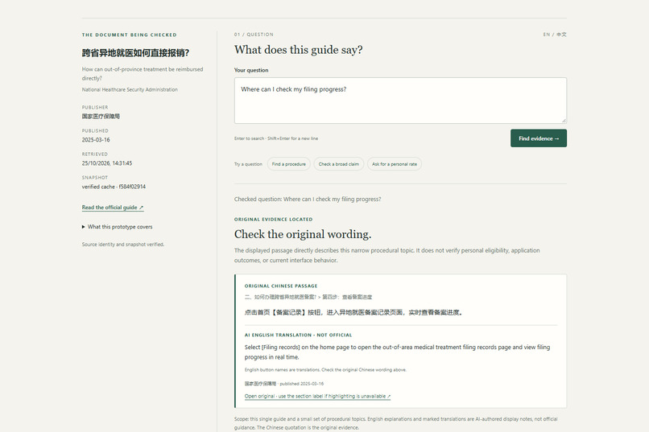
Task: Select the publisher and published date line in card
Action: pos(284,384)
